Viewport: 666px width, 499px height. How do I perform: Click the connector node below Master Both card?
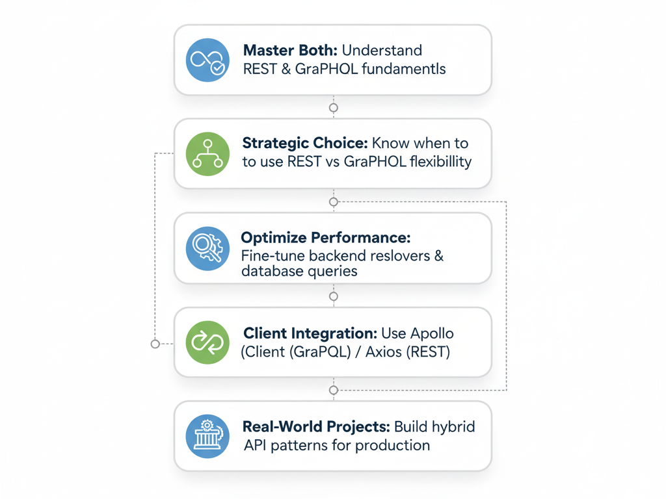pos(334,107)
